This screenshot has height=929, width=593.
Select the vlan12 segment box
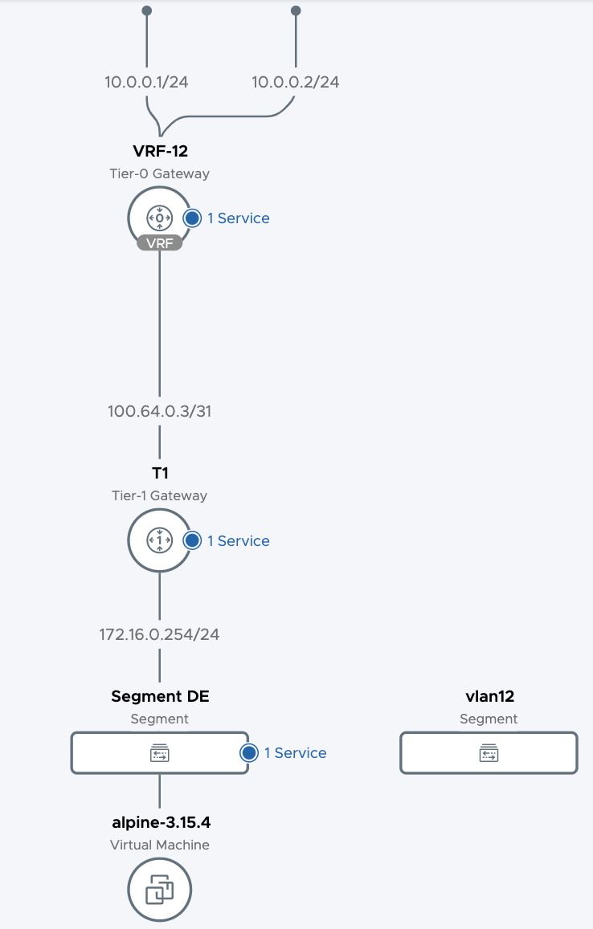coord(489,752)
